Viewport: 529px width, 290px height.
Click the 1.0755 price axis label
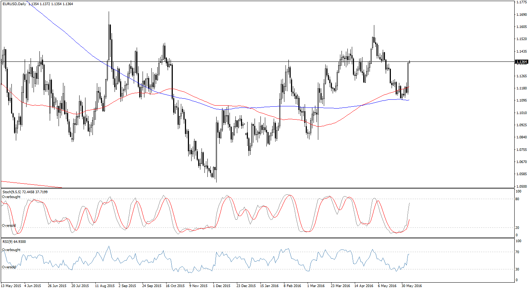521,150
